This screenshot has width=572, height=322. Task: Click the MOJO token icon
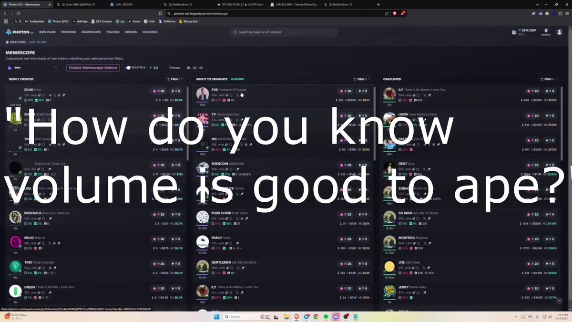click(x=15, y=241)
